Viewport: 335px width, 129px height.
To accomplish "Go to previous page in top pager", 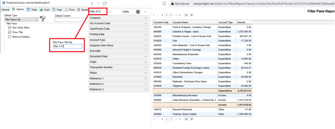I will pyautogui.click(x=158, y=15).
